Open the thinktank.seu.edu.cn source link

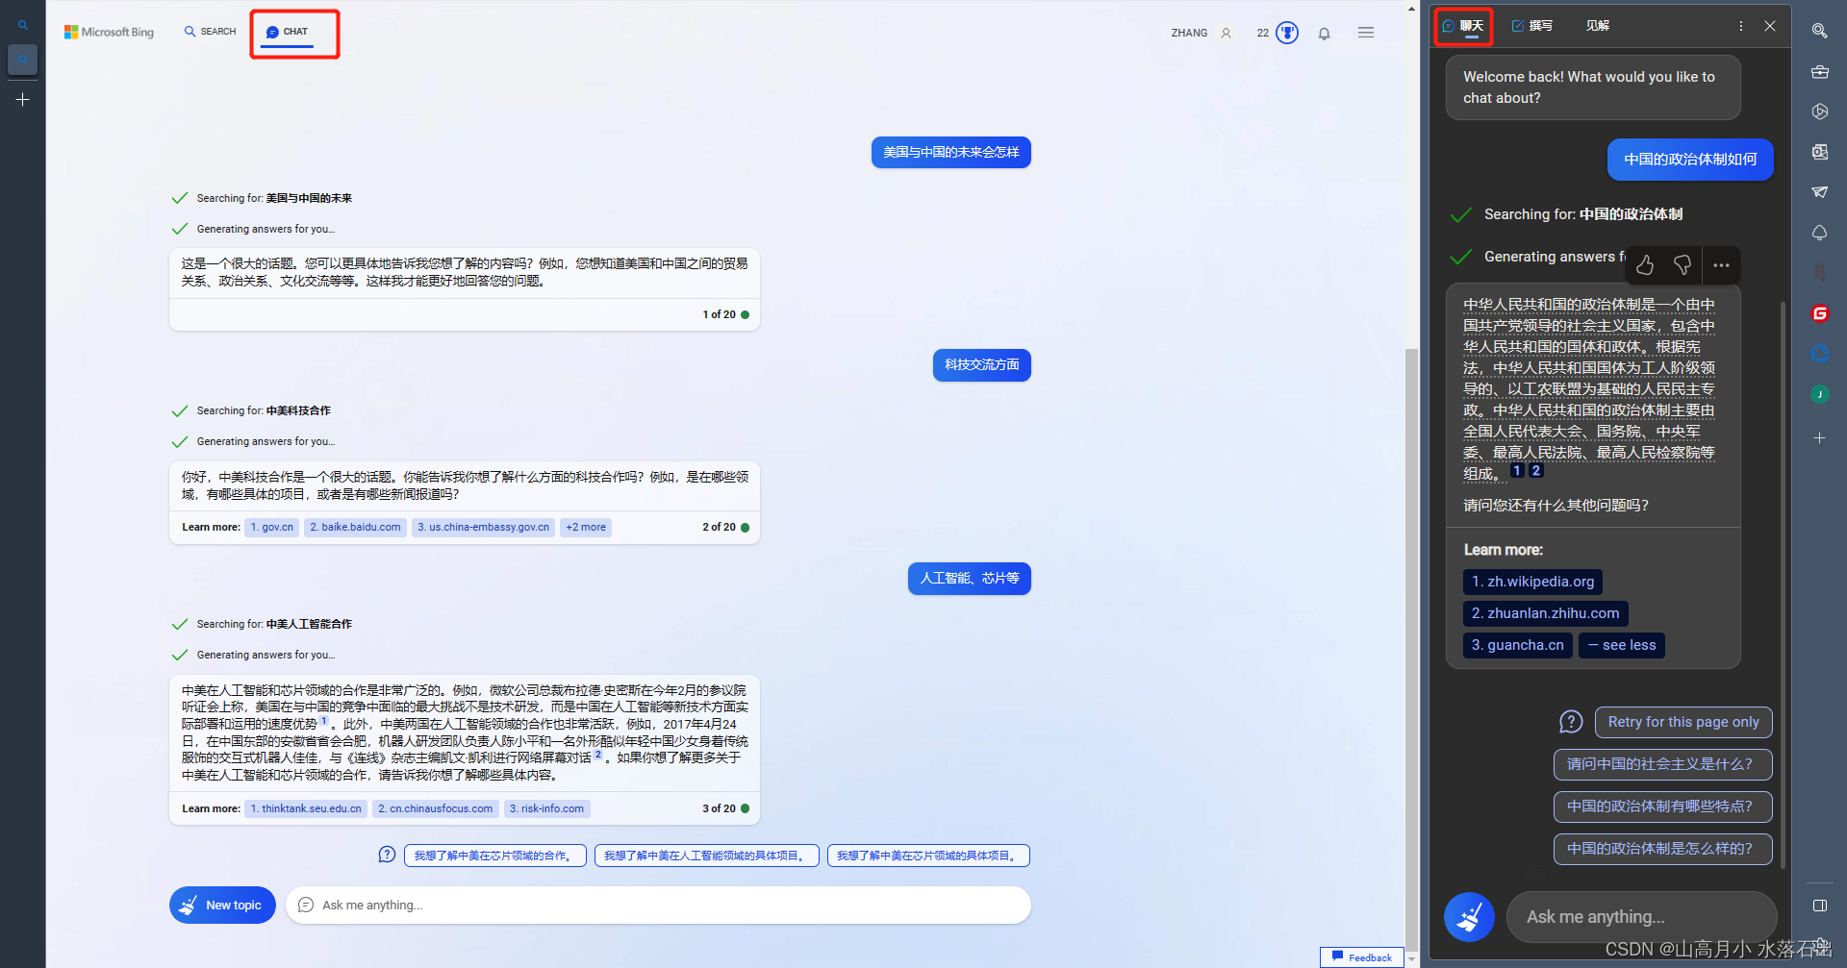[306, 808]
